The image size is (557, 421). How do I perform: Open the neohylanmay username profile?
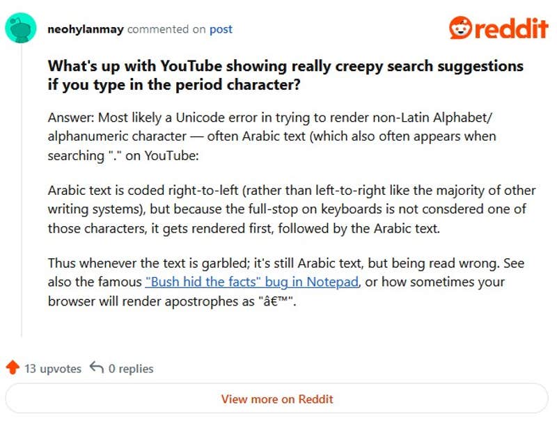(86, 29)
